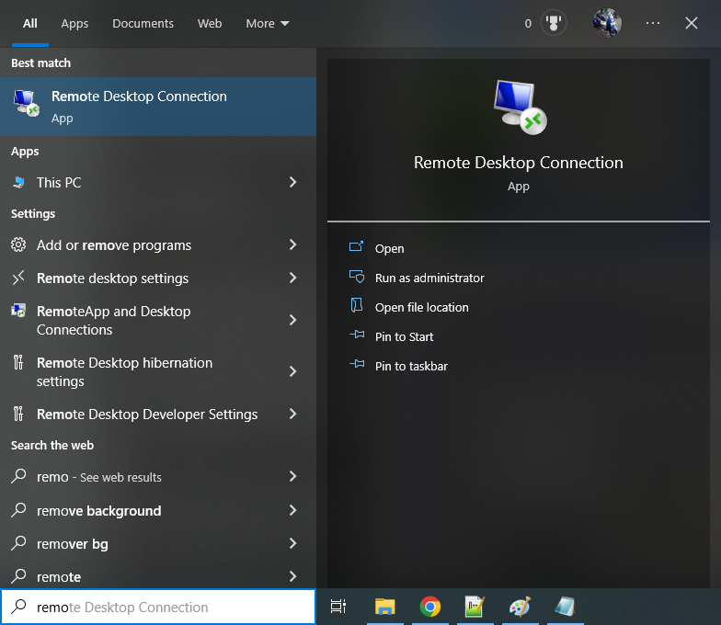Open Remote Desktop Connection best match result
This screenshot has height=625, width=721.
158,107
